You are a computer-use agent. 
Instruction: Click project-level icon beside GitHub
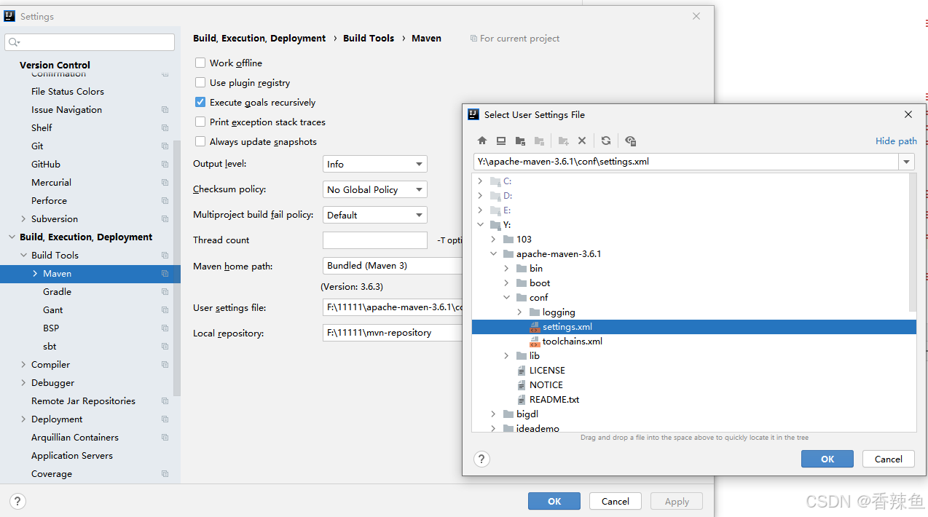(165, 165)
